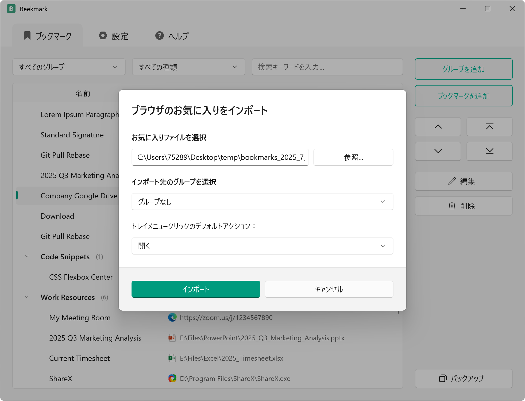Click the move-to-top arrow button
Viewport: 525px width, 401px height.
click(489, 127)
